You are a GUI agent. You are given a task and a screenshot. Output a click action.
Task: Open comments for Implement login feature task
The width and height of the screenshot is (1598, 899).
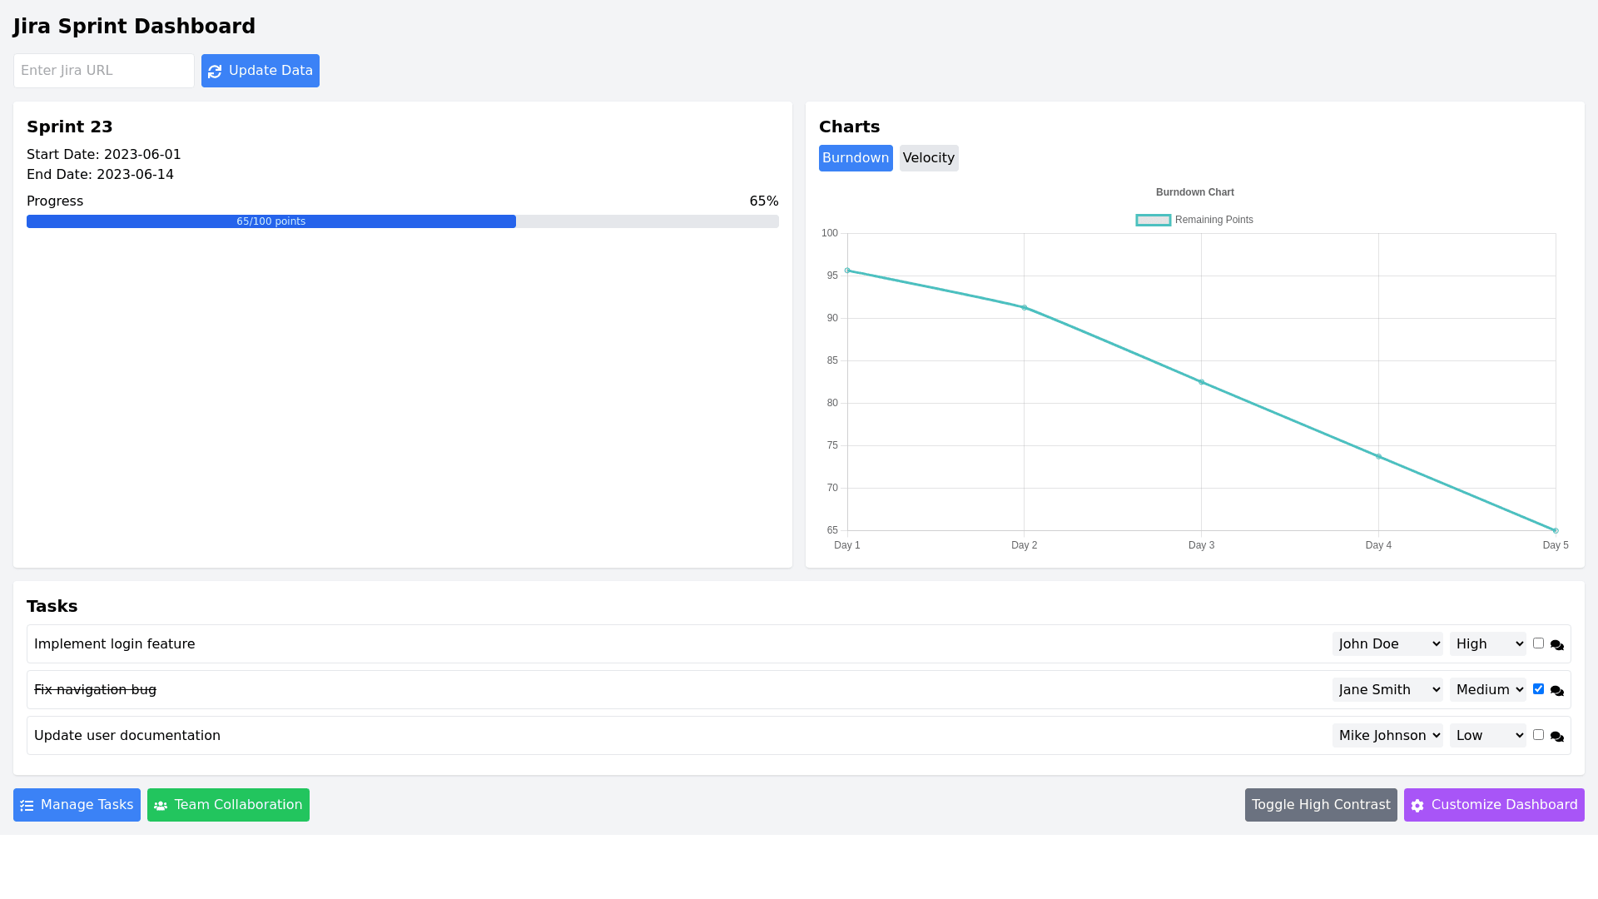click(x=1556, y=645)
